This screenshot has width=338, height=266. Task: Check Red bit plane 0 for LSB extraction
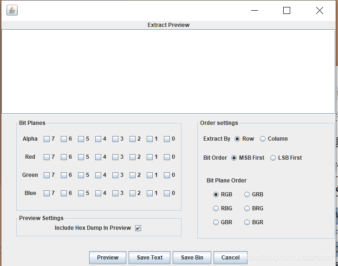point(167,157)
